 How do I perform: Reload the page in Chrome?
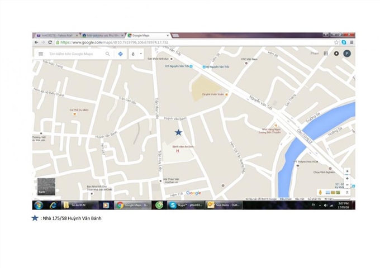click(x=50, y=42)
